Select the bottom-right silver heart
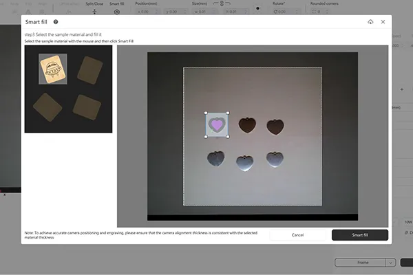The width and height of the screenshot is (413, 275). pyautogui.click(x=274, y=159)
